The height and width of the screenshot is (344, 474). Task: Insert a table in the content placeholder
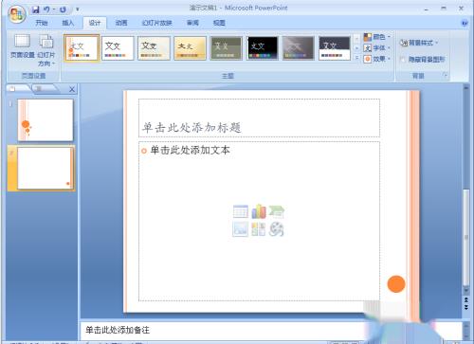click(x=241, y=211)
